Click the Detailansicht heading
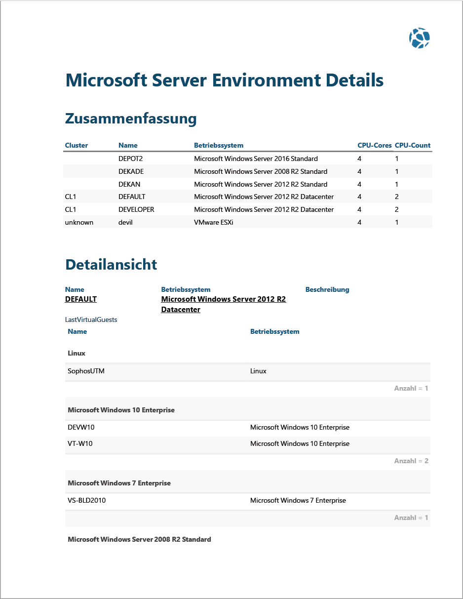 [111, 264]
